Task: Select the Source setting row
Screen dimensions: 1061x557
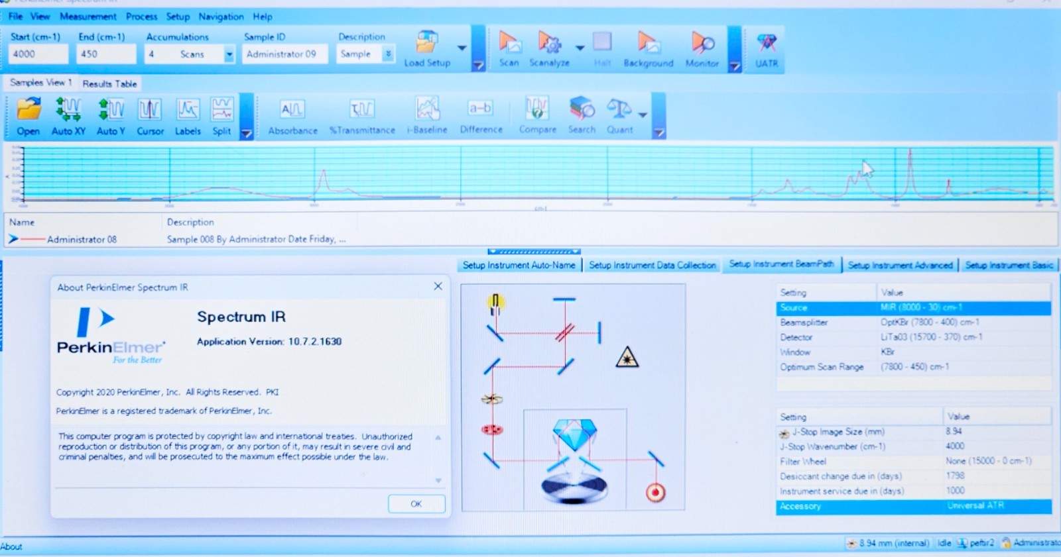Action: tap(913, 308)
